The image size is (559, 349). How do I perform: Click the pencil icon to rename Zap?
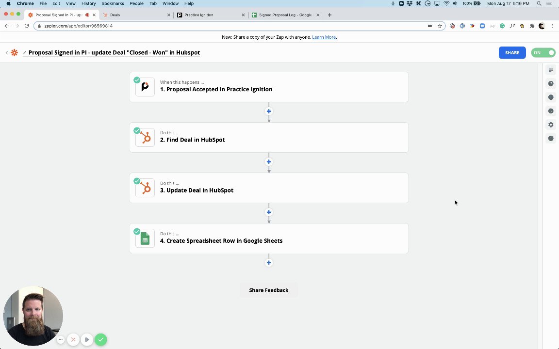pos(25,53)
